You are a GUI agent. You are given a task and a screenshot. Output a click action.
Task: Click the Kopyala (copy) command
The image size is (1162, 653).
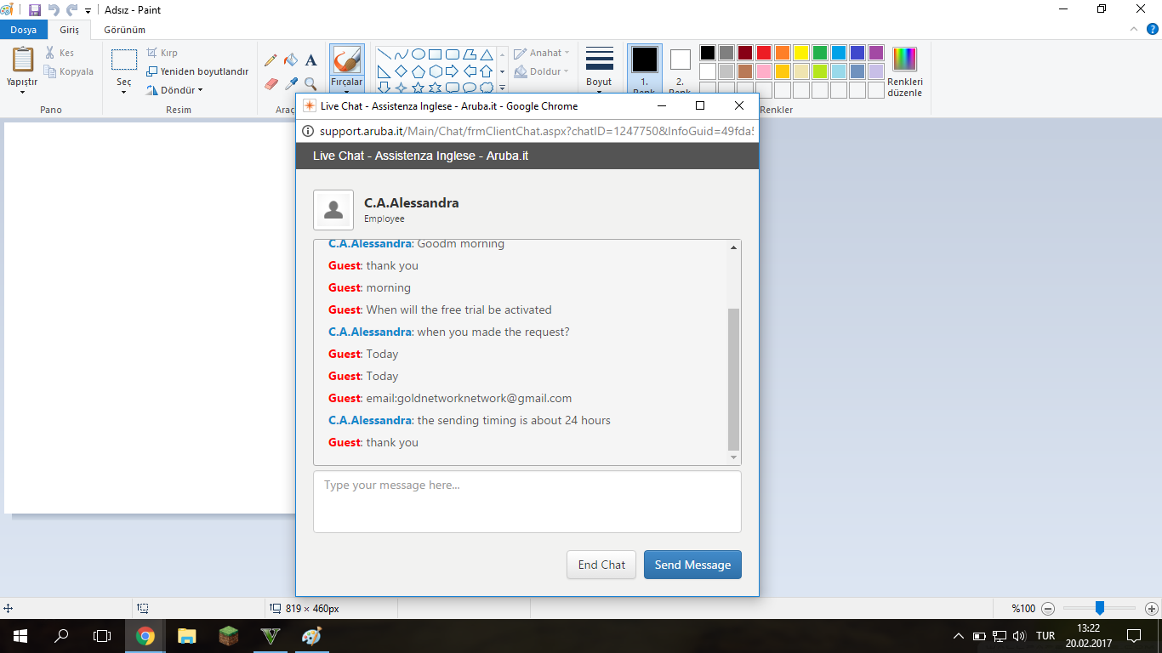coord(69,71)
